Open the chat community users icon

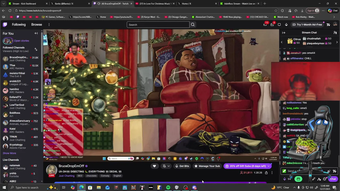(335, 33)
